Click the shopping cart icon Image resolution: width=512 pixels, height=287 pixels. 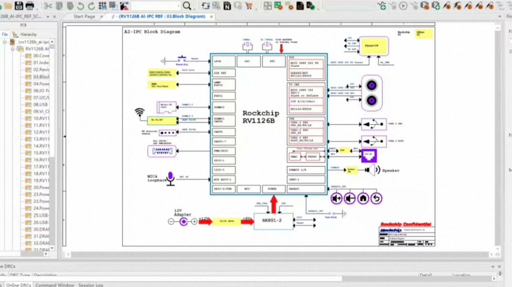click(249, 6)
